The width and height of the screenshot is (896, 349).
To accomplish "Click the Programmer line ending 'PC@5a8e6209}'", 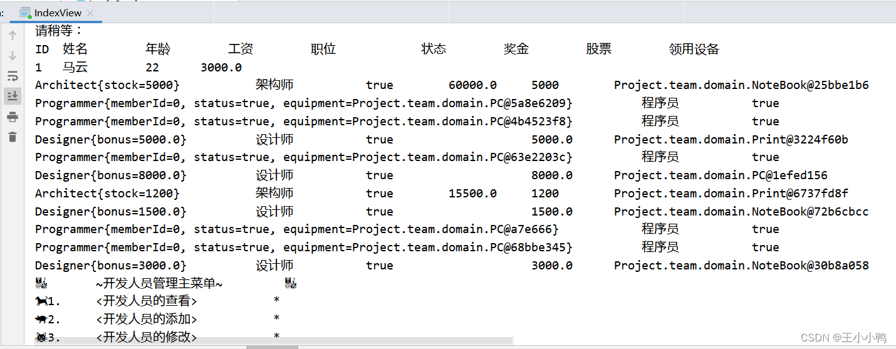I will point(304,103).
